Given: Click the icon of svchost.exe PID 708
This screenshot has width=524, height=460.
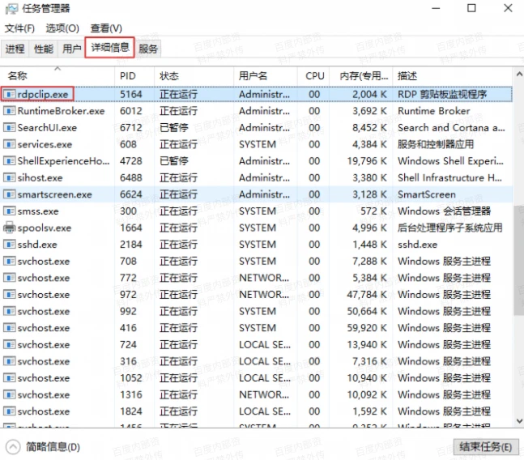Looking at the screenshot, I should 10,261.
